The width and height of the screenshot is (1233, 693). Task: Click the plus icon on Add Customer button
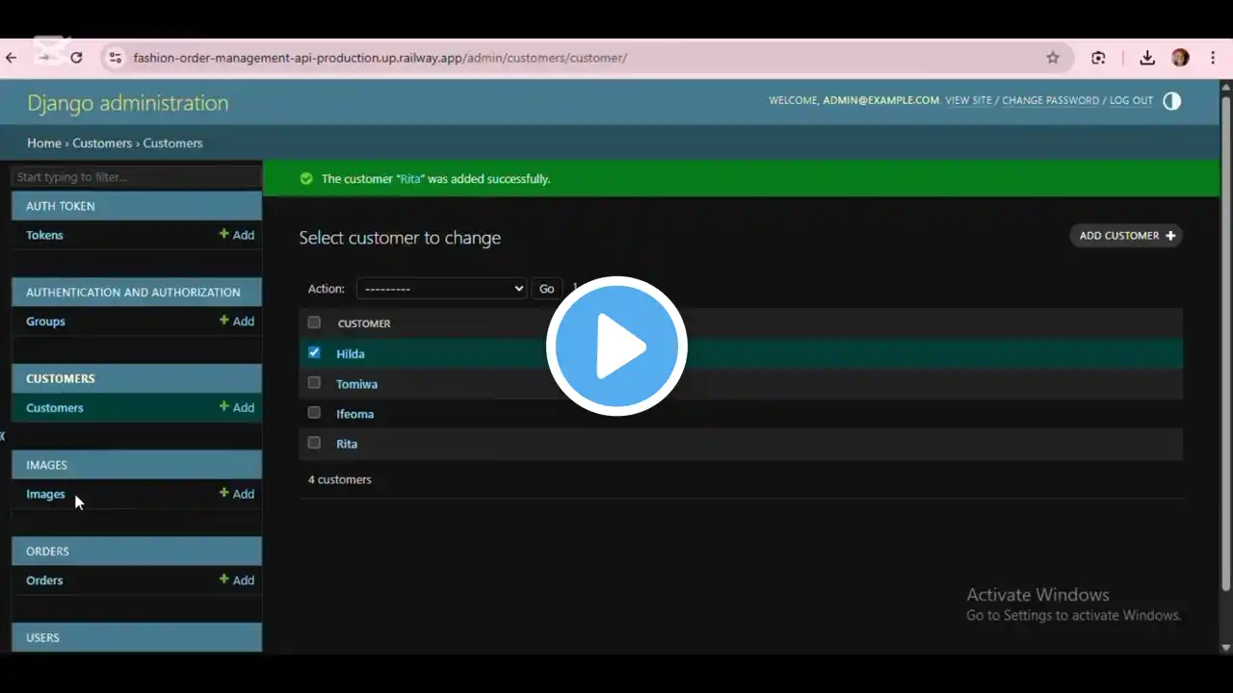click(1170, 236)
